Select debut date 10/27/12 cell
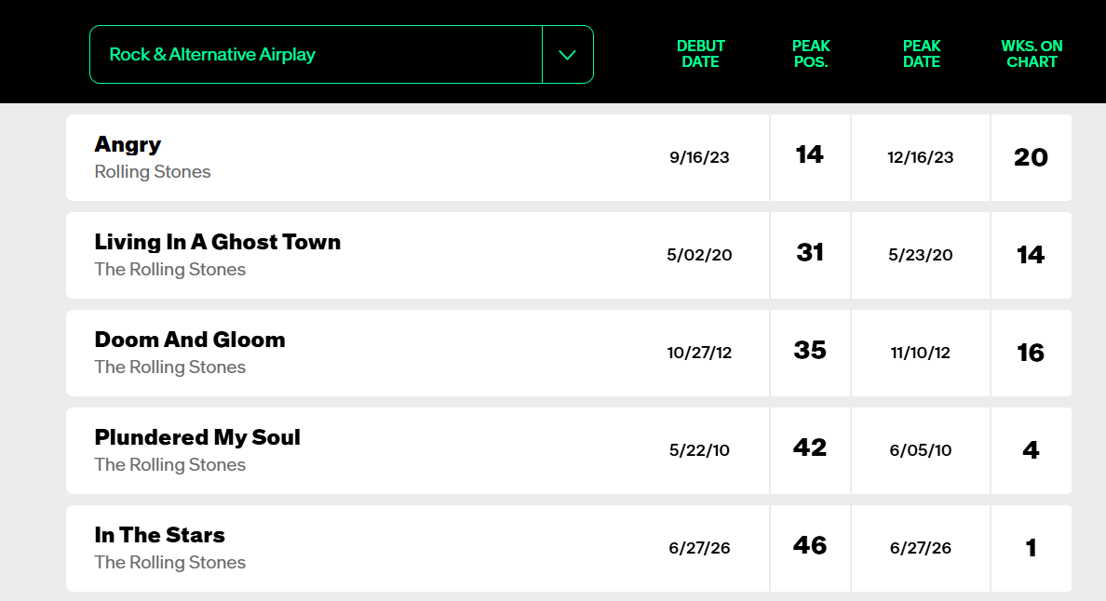 [x=699, y=353]
